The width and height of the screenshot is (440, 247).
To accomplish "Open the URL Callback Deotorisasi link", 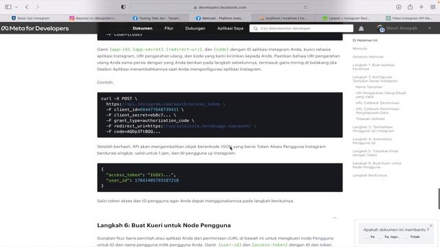I will (377, 103).
